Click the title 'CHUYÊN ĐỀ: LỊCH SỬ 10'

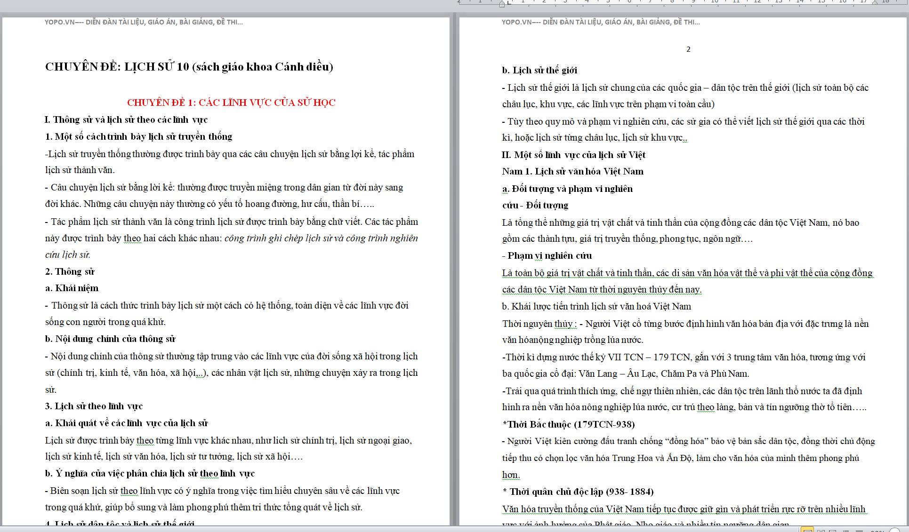(117, 67)
